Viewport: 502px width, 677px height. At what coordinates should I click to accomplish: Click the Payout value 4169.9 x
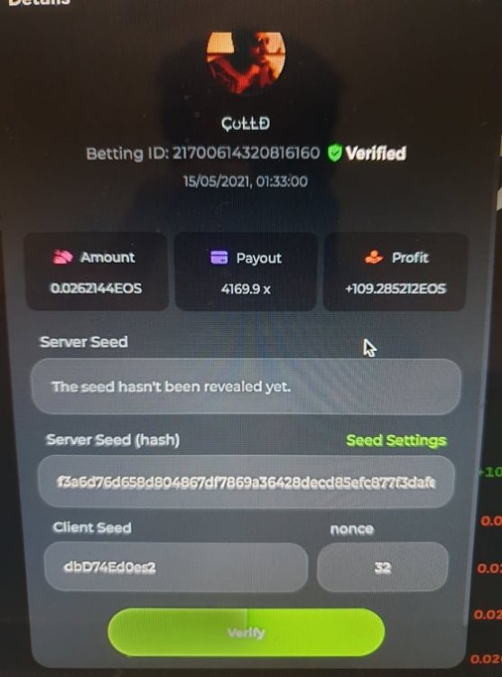246,289
